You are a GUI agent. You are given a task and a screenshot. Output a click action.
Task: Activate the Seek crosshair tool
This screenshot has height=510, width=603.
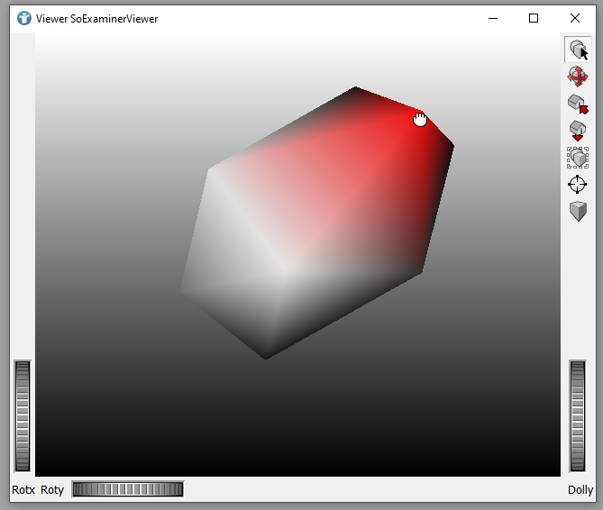point(578,185)
